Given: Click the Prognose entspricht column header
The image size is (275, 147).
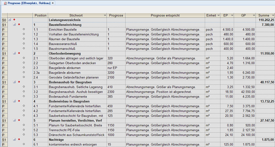Looking at the screenshot, I should coord(165,15).
